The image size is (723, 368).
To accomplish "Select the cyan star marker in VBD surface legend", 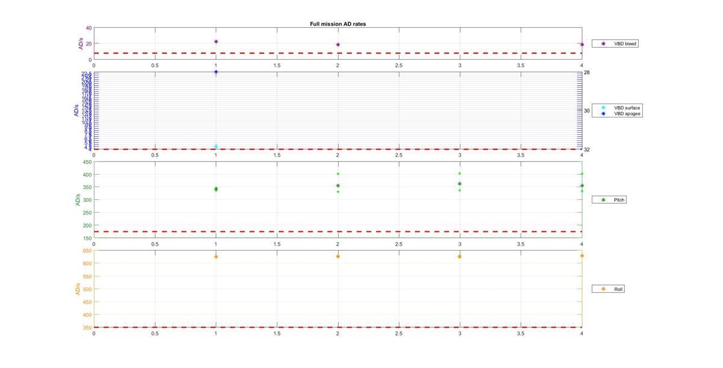I will [x=603, y=107].
